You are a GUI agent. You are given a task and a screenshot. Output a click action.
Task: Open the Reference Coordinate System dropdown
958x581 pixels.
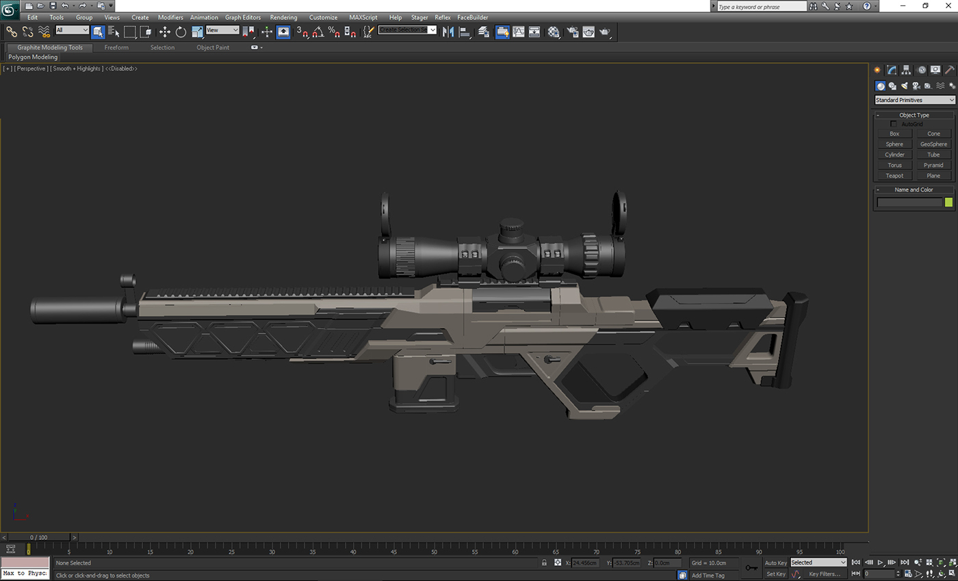pyautogui.click(x=220, y=30)
